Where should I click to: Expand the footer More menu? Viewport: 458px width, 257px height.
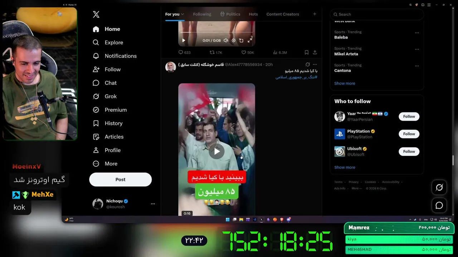click(356, 188)
